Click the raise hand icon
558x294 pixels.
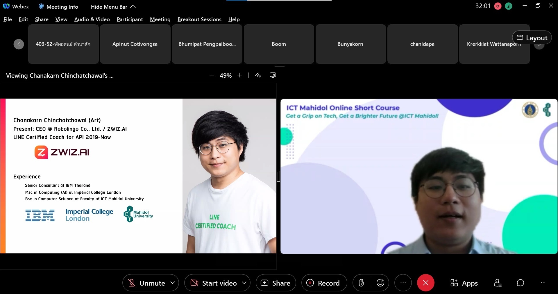(361, 283)
